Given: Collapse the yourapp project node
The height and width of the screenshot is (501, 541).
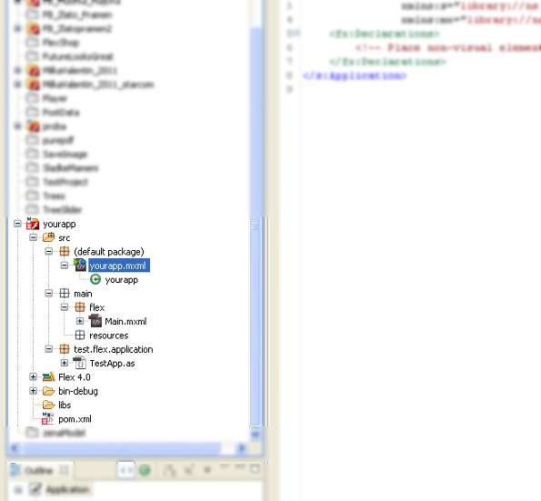Looking at the screenshot, I should (x=17, y=224).
